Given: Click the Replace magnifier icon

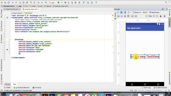Looking at the screenshot, I should coord(34,2).
